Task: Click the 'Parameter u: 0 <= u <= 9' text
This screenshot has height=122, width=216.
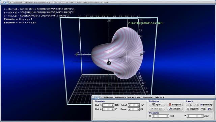Action: pyautogui.click(x=18, y=19)
